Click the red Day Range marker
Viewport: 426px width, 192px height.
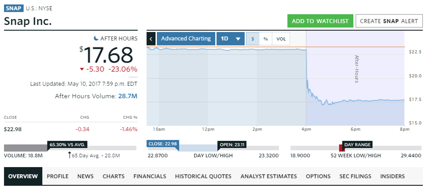pyautogui.click(x=342, y=148)
